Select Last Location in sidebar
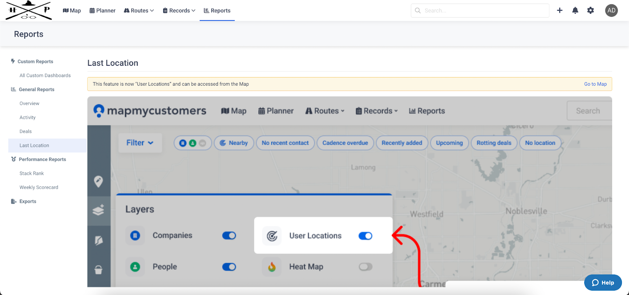 point(47,146)
